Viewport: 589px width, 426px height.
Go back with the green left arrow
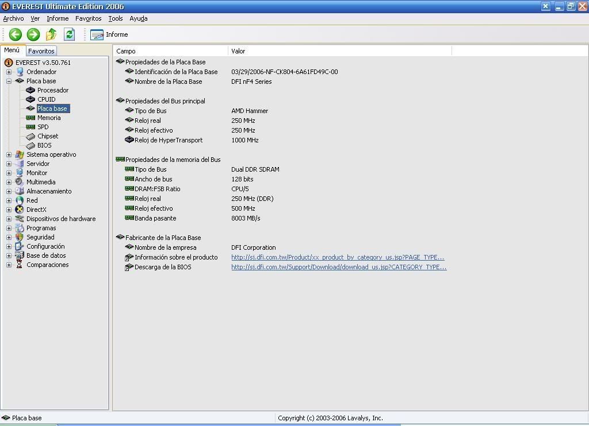pyautogui.click(x=16, y=34)
